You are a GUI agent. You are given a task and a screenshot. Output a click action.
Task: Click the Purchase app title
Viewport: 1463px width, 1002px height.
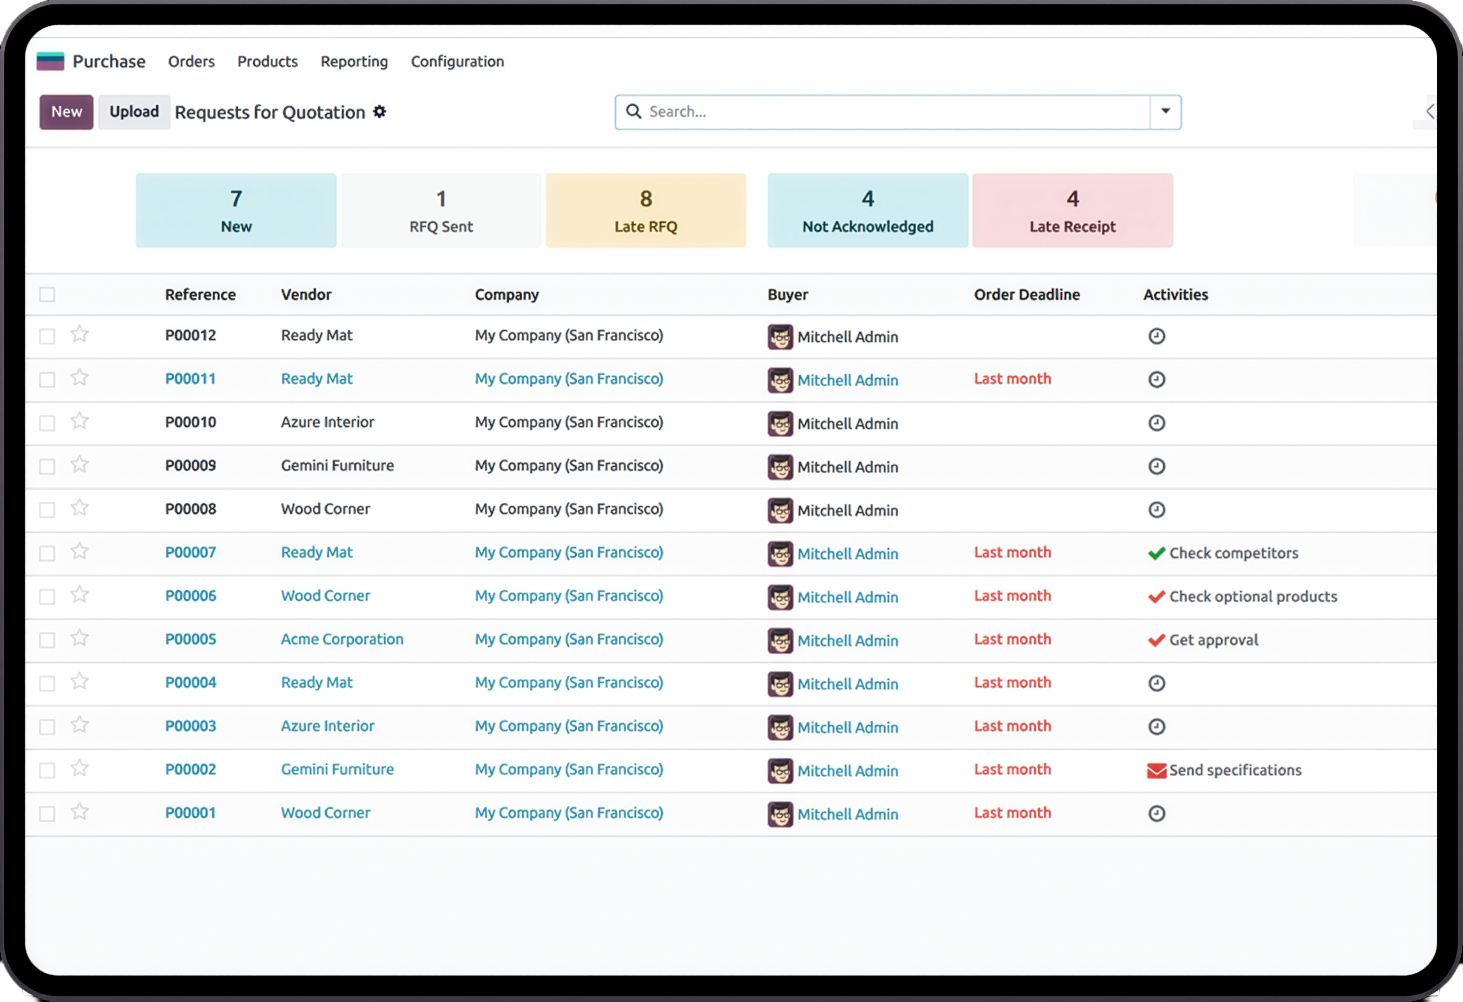(x=109, y=62)
